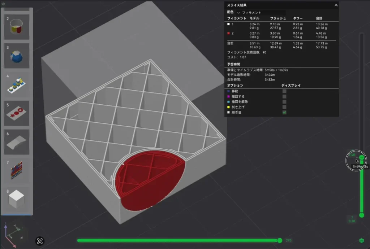Image resolution: width=370 pixels, height=249 pixels.
Task: Select plate 8 white cube thumbnail
Action: click(x=17, y=200)
